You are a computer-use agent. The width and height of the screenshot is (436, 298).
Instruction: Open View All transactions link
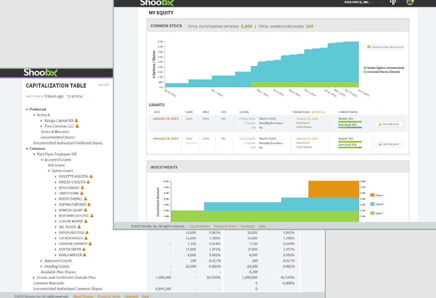[x=318, y=112]
